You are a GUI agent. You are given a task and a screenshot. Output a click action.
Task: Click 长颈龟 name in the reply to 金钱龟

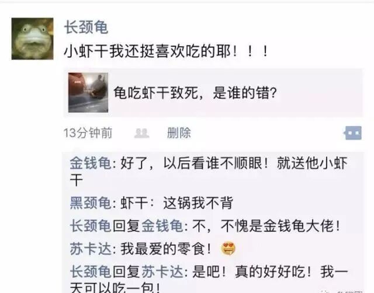[x=91, y=226]
